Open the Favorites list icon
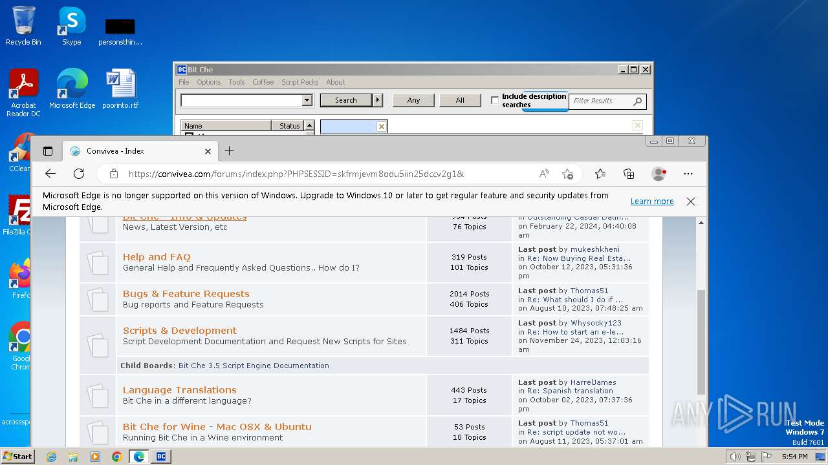 tap(600, 174)
